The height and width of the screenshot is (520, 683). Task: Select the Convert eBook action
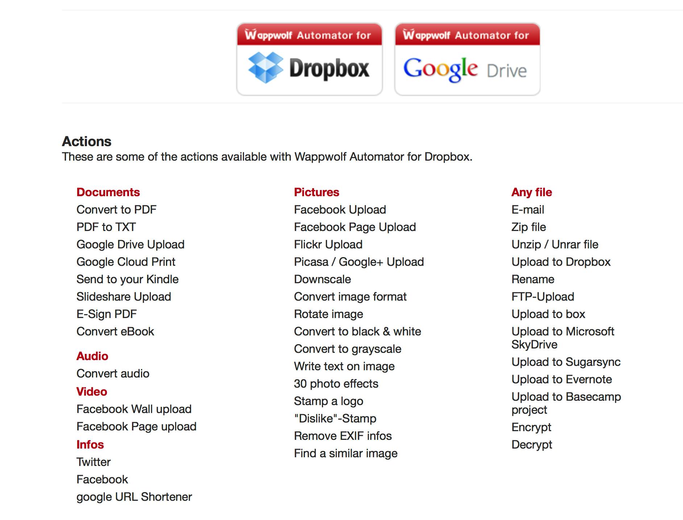115,331
